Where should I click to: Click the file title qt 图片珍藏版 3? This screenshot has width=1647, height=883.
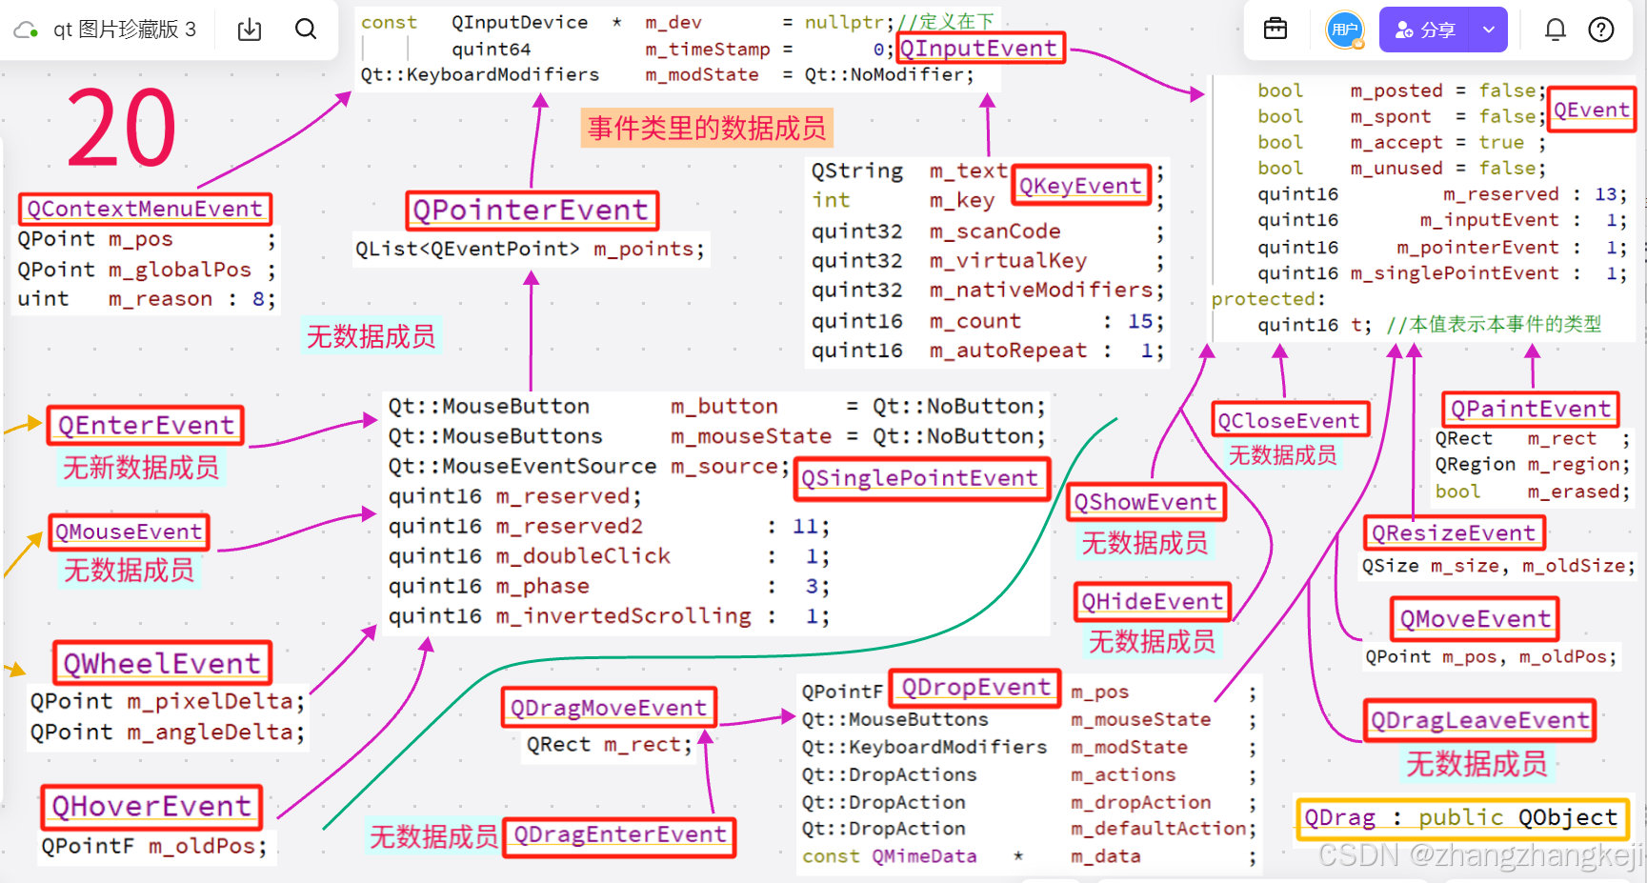[x=125, y=30]
